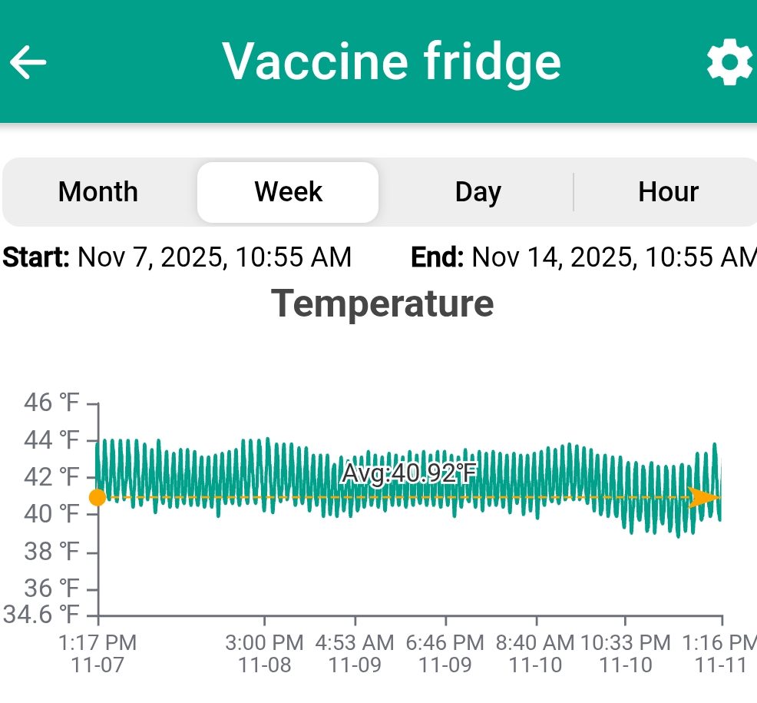The height and width of the screenshot is (703, 757).
Task: Show the Hour view tab
Action: (668, 191)
